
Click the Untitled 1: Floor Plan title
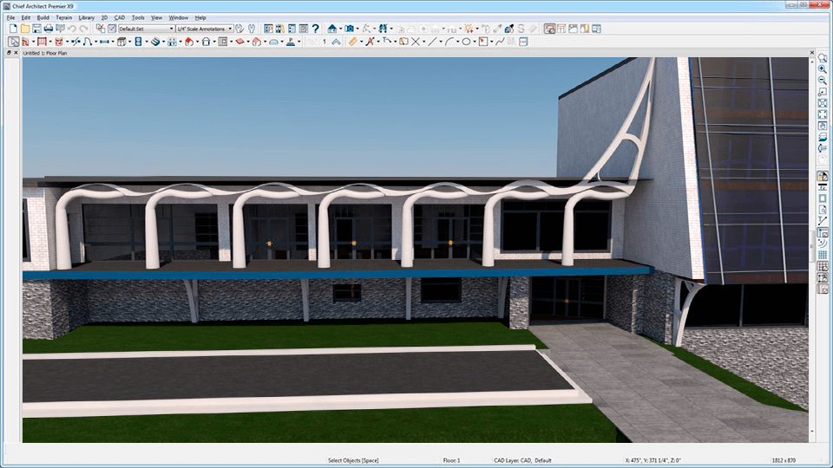pos(45,53)
